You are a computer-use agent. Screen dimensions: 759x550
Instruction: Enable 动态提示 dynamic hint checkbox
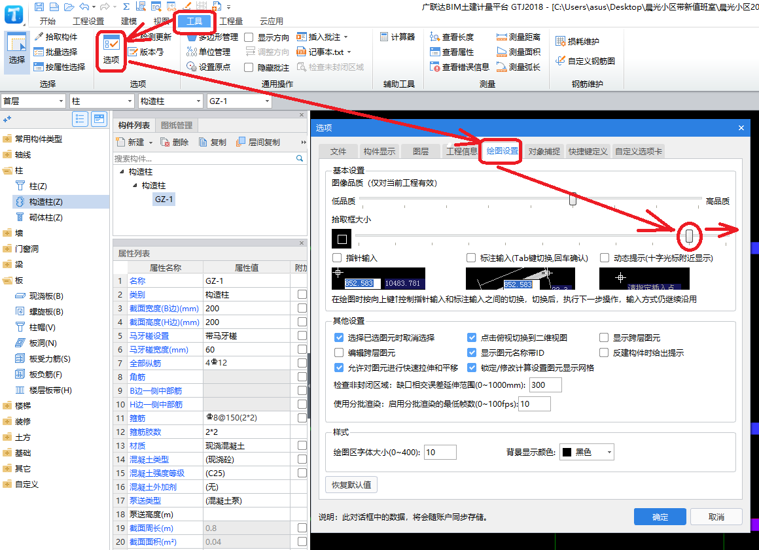pyautogui.click(x=605, y=258)
